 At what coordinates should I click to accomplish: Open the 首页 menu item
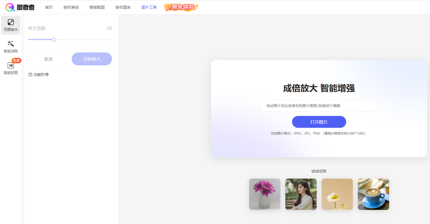point(48,7)
